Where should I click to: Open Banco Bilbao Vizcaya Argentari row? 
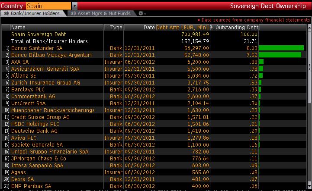tap(51, 55)
